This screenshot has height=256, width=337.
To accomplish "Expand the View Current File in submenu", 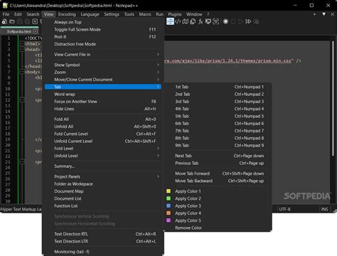I will click(103, 55).
